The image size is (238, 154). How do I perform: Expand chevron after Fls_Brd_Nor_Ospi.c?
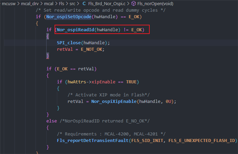coord(128,4)
